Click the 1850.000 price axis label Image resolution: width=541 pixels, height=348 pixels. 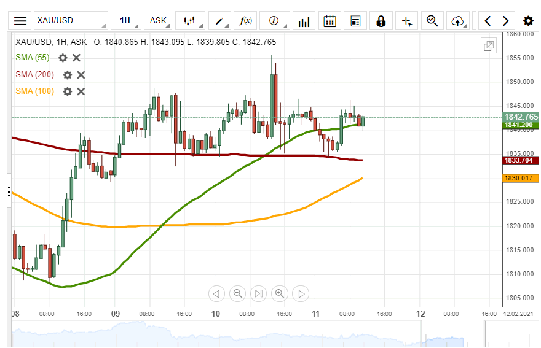[520, 82]
